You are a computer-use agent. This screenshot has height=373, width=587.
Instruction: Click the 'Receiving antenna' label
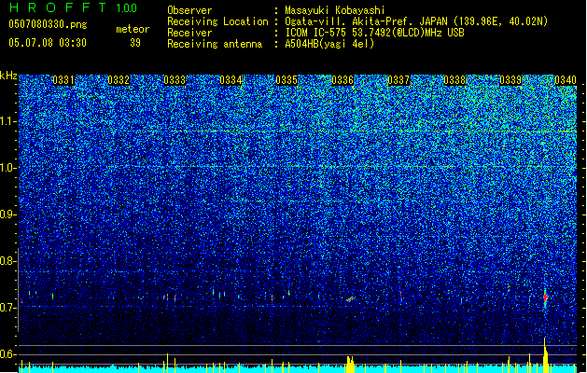(x=215, y=44)
